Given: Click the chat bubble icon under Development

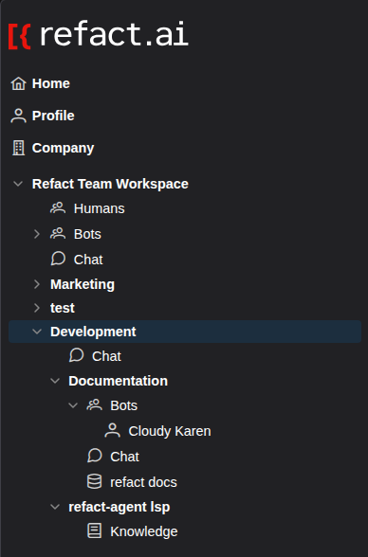Looking at the screenshot, I should click(x=77, y=355).
